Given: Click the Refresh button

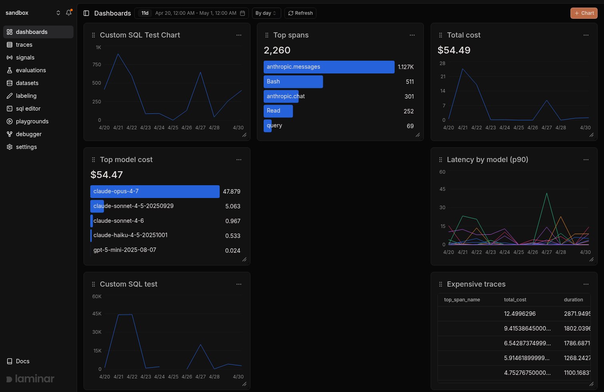Looking at the screenshot, I should pos(300,13).
